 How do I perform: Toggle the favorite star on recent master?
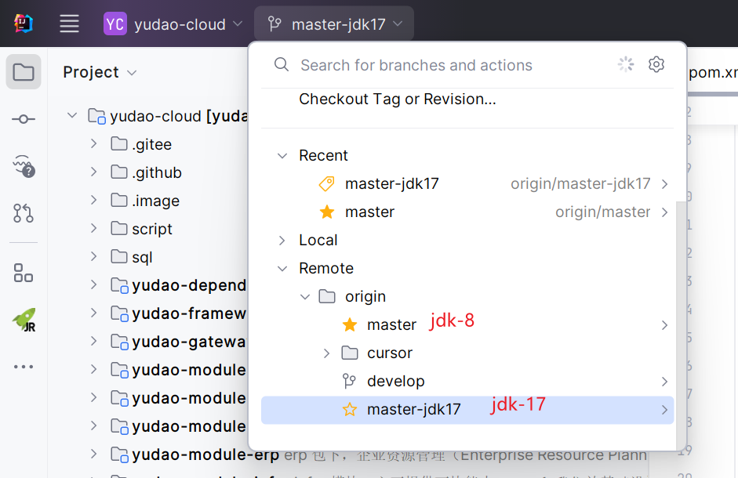[x=326, y=212]
